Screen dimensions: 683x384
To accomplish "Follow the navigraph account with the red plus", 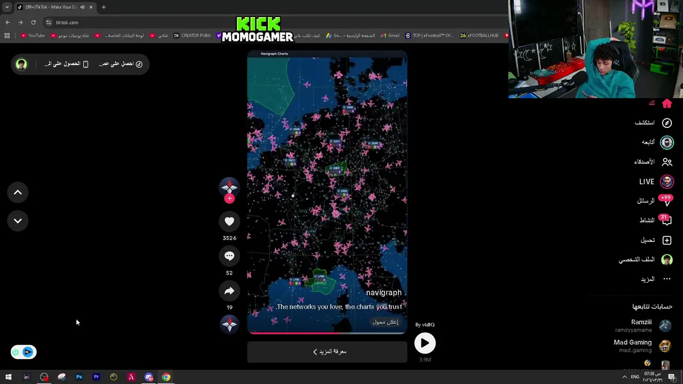I will click(229, 198).
